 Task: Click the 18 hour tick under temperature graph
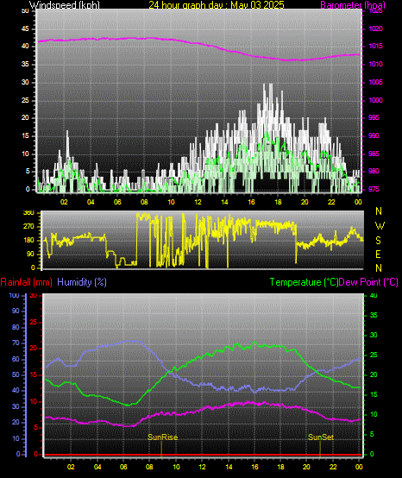[x=280, y=467]
